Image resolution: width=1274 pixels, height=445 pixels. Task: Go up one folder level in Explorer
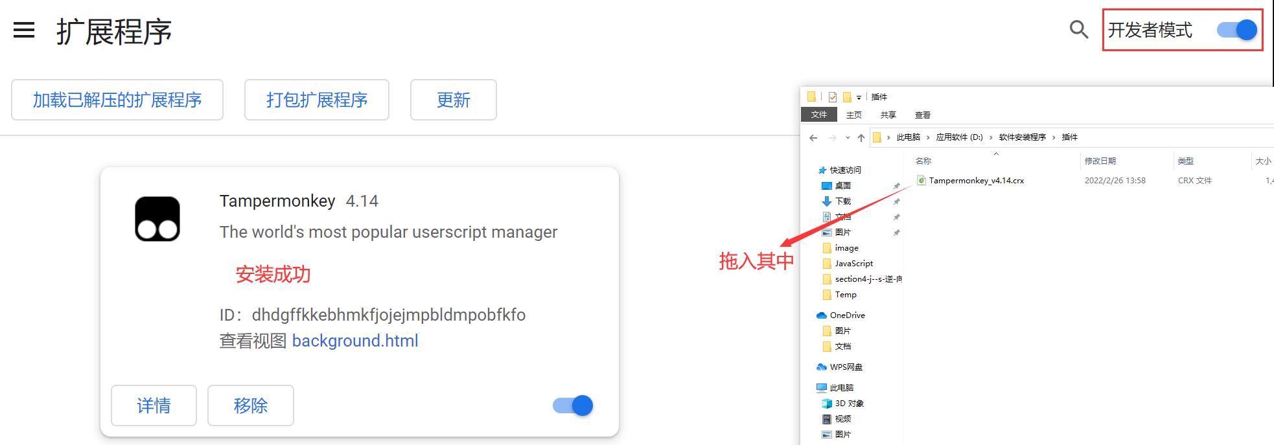coord(861,137)
